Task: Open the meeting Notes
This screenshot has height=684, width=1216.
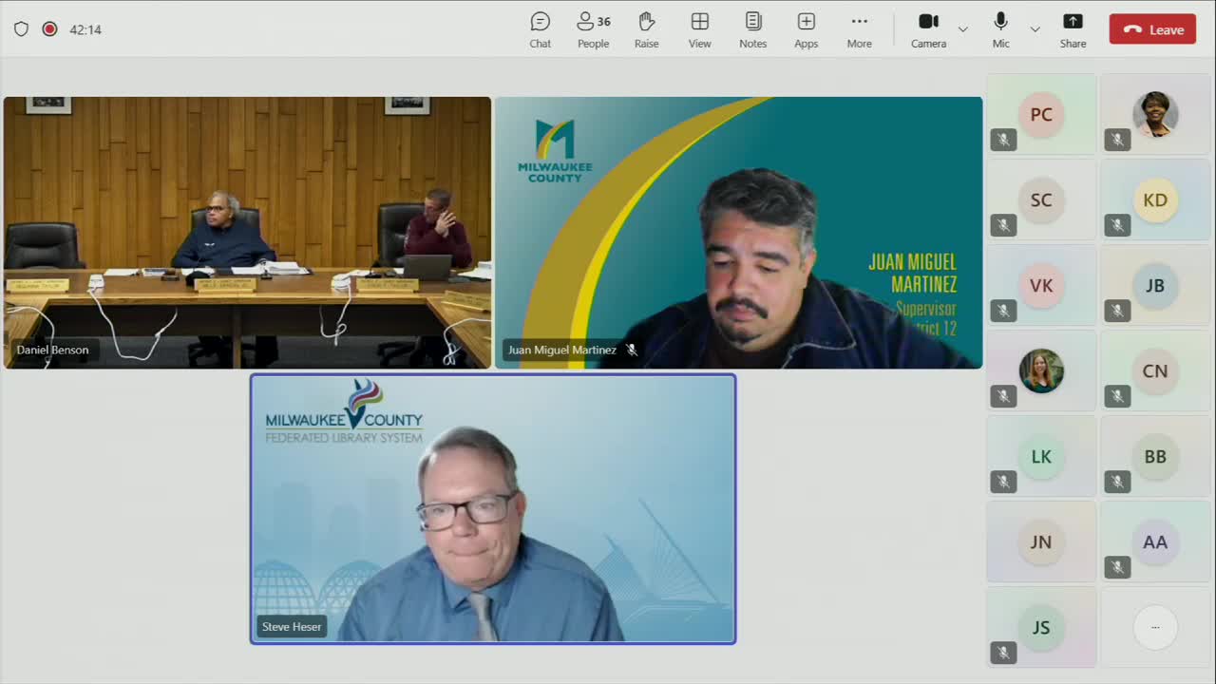Action: pyautogui.click(x=753, y=29)
